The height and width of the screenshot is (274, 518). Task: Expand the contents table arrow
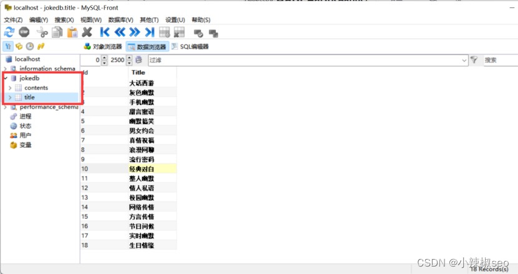(10, 88)
